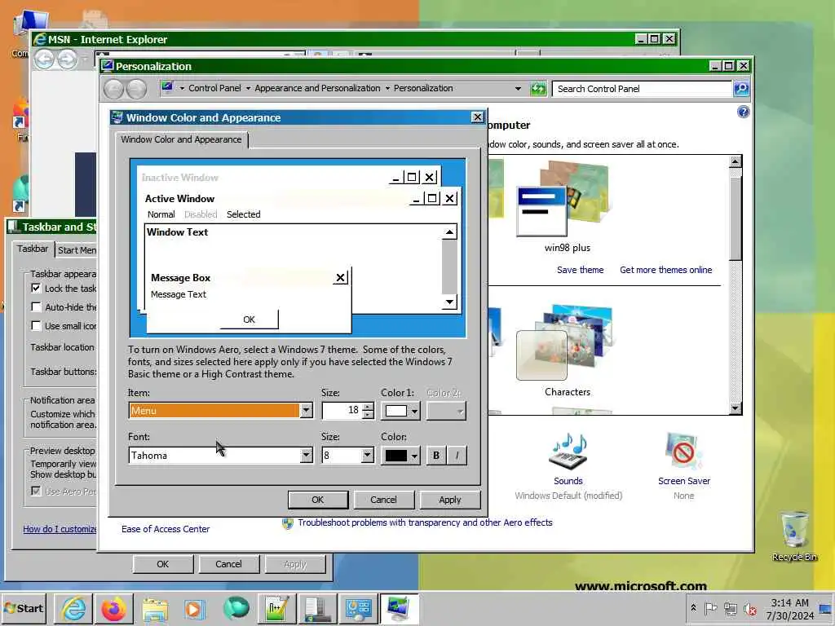The image size is (835, 626).
Task: Expand the Control Panel breadcrumb arrow
Action: point(248,88)
